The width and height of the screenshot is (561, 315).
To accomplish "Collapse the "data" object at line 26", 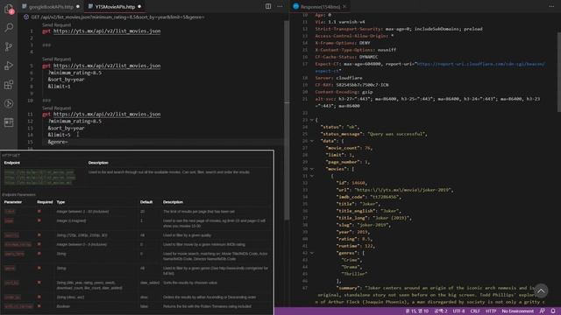I will 312,141.
